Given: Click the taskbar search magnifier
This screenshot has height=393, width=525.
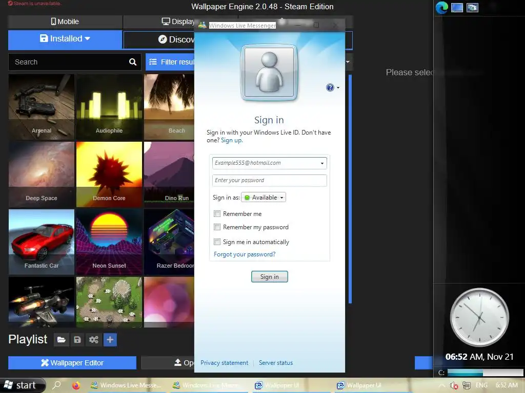Looking at the screenshot, I should pos(57,385).
